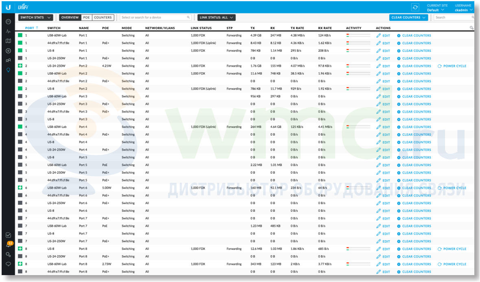This screenshot has width=480, height=282.
Task: Open the Statistics page in the sidebar
Action: 8,31
